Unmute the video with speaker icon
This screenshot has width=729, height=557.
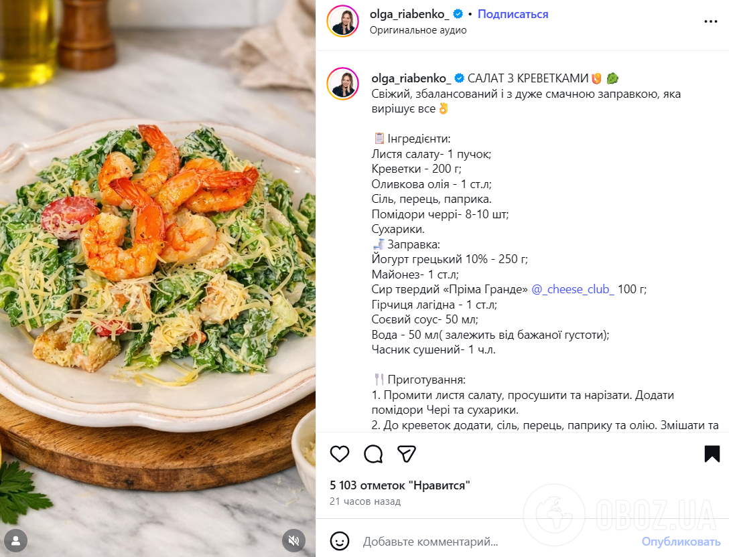coord(294,541)
